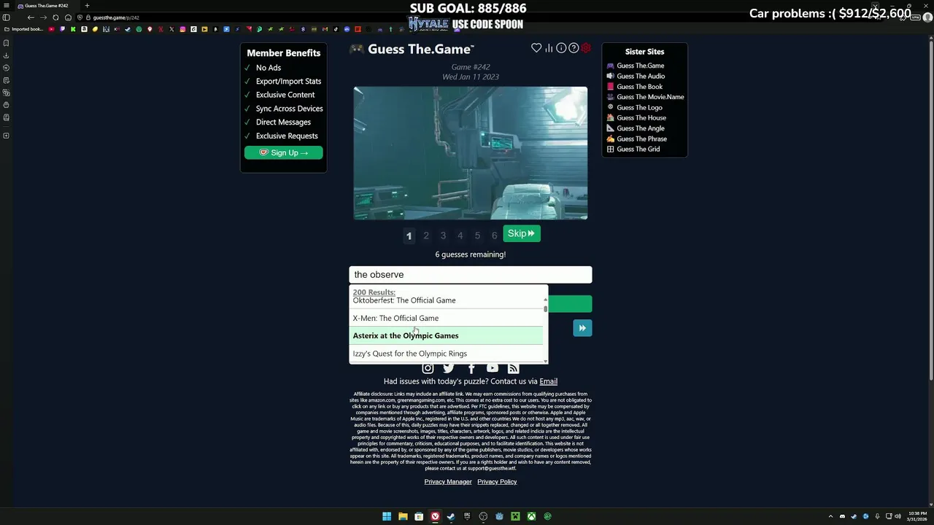The width and height of the screenshot is (934, 525).
Task: Choose X-Men: The Official Game suggestion
Action: click(447, 318)
